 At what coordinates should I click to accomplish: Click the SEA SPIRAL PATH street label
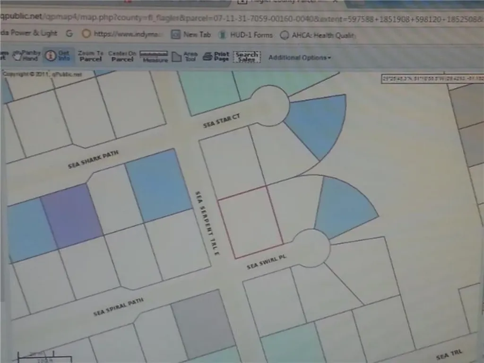(119, 307)
